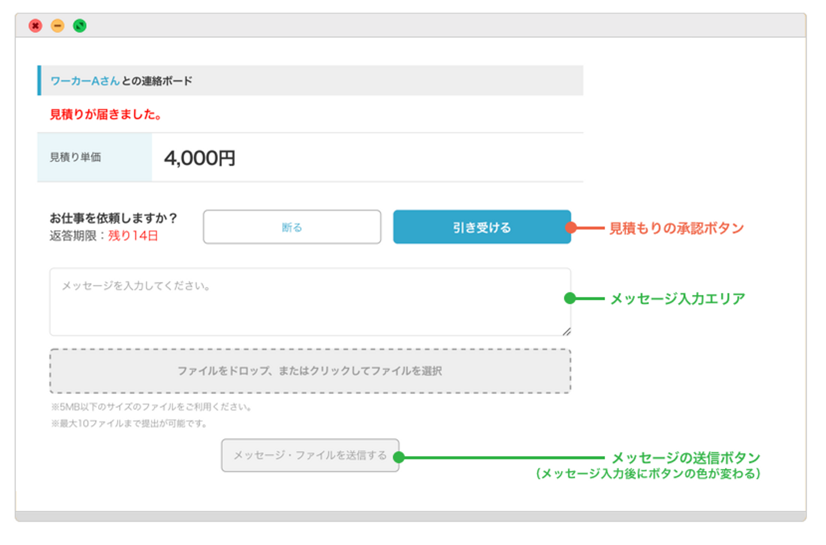This screenshot has height=545, width=826.
Task: Click the ※最大10ファイル upload limit note
Action: (x=129, y=424)
